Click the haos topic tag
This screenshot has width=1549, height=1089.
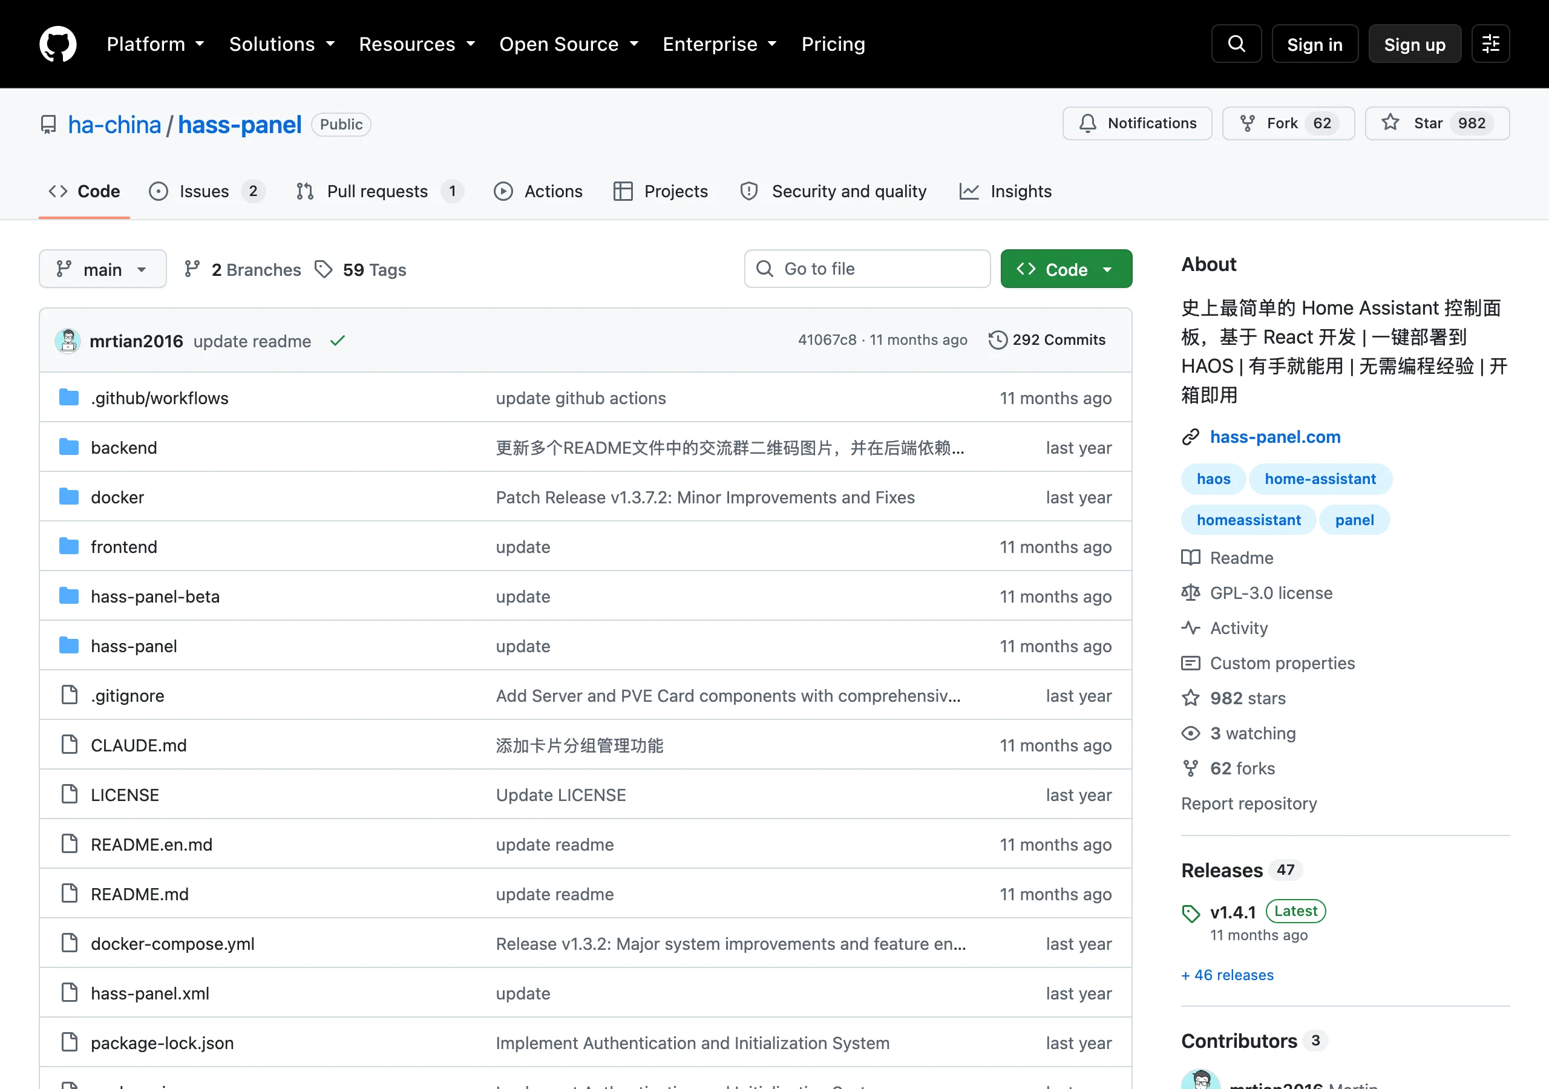coord(1213,479)
